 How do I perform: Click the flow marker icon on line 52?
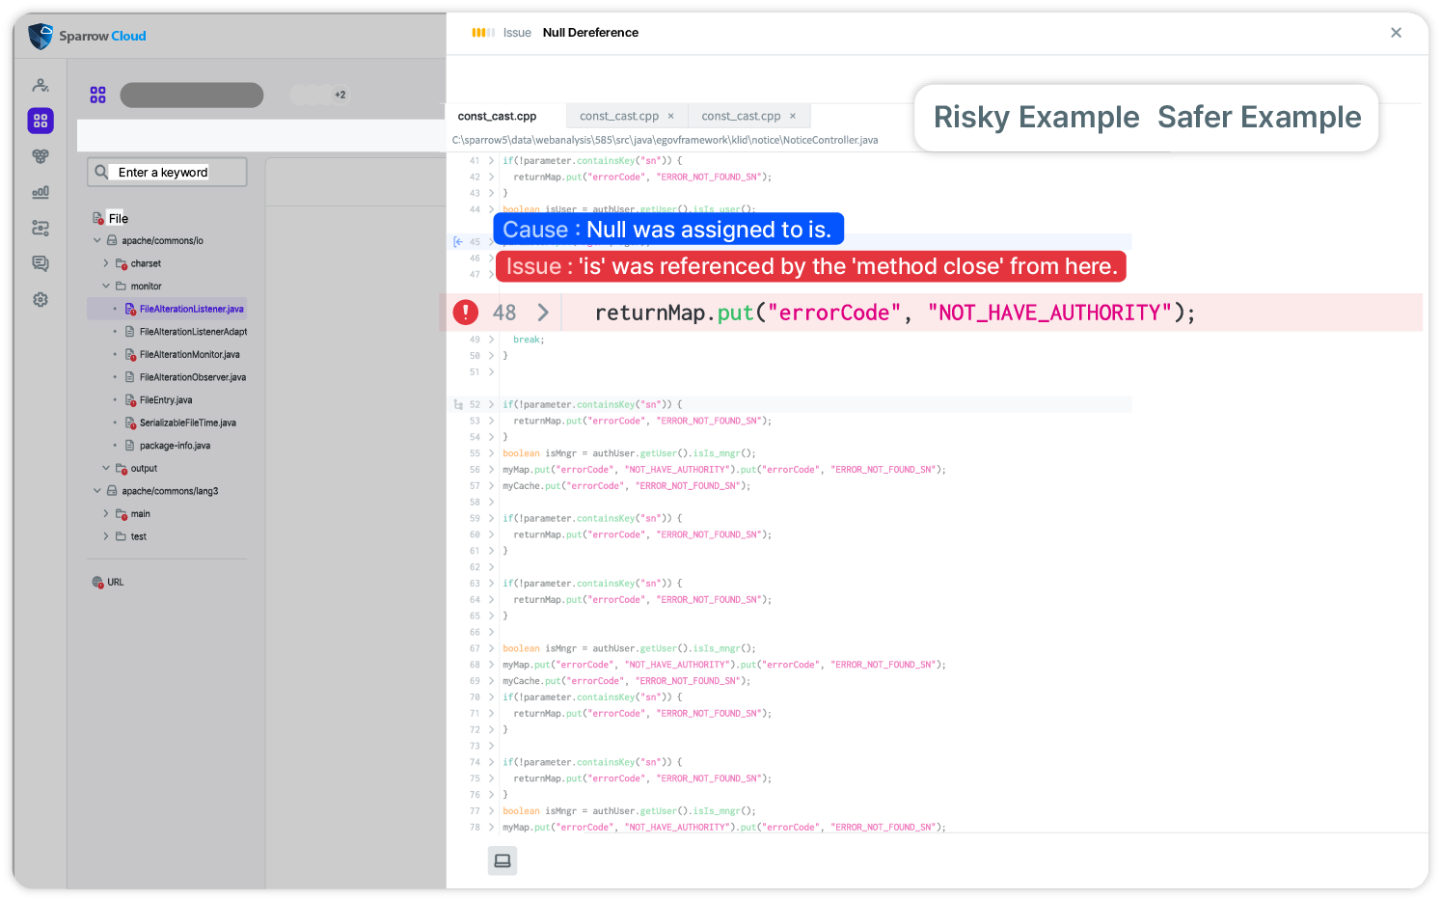tap(458, 404)
